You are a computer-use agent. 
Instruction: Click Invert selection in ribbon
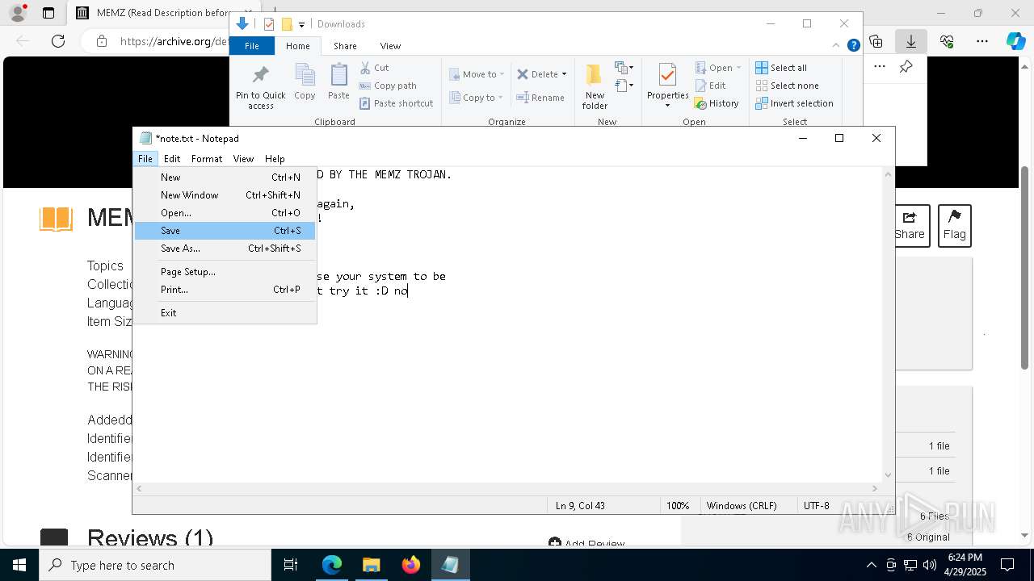[x=795, y=103]
